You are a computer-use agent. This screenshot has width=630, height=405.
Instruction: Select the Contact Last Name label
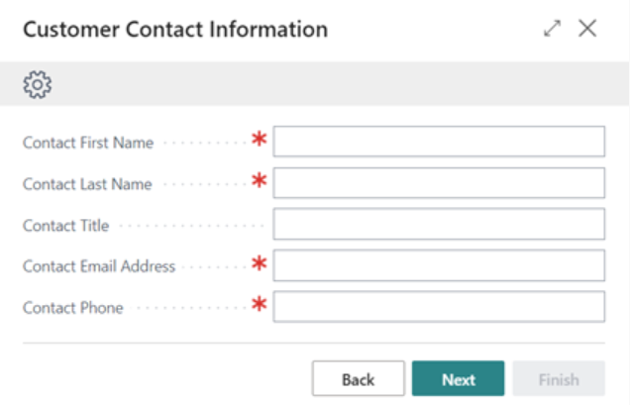pos(87,184)
